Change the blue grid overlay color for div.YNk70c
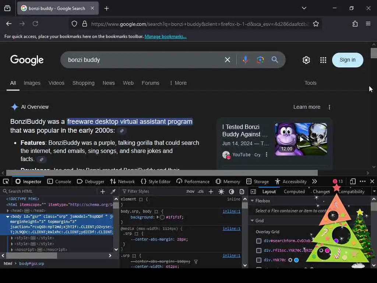Screen dimensions: 377x283 (x=296, y=260)
